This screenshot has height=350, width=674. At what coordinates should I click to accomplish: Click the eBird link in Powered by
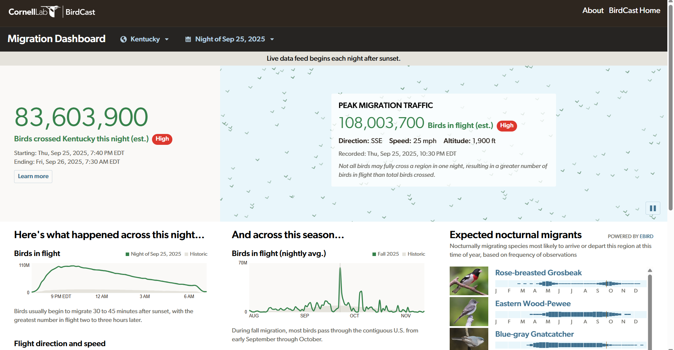pos(646,236)
